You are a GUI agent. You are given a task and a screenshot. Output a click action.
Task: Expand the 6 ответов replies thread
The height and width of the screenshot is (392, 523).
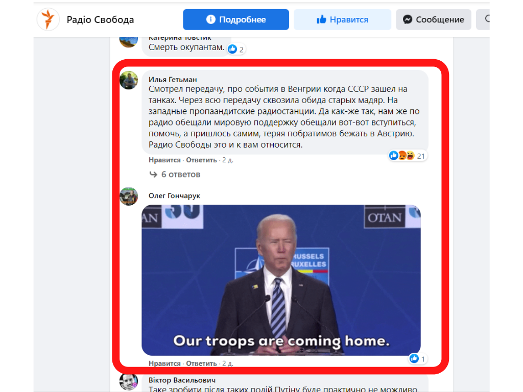click(175, 175)
